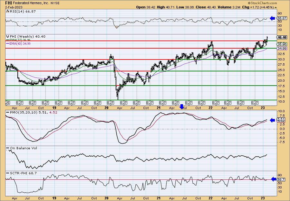
Task: Click the 17.5 level on the price axis
Action: (281, 86)
